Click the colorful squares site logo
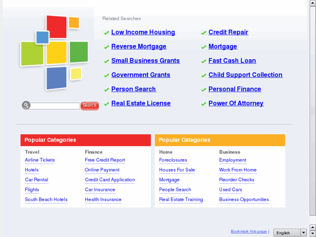This screenshot has height=237, width=316. click(54, 53)
